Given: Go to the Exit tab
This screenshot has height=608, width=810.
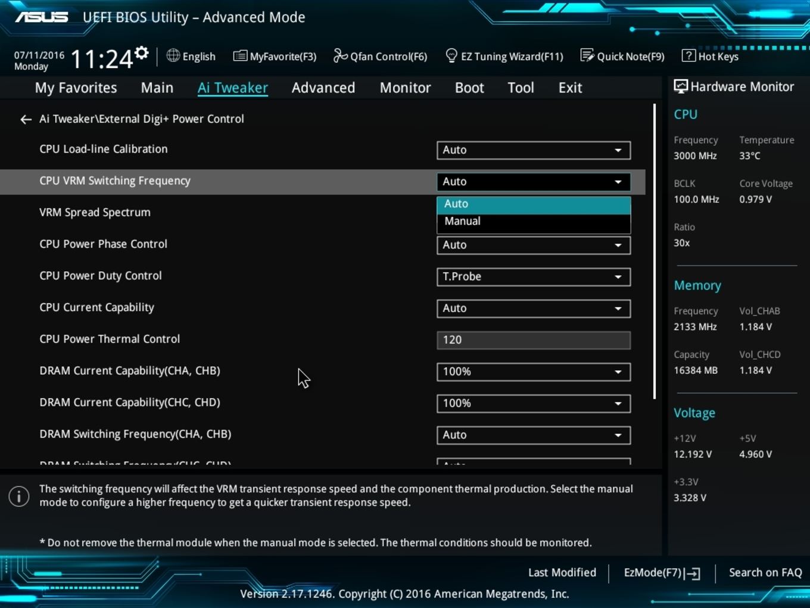Looking at the screenshot, I should coord(570,88).
